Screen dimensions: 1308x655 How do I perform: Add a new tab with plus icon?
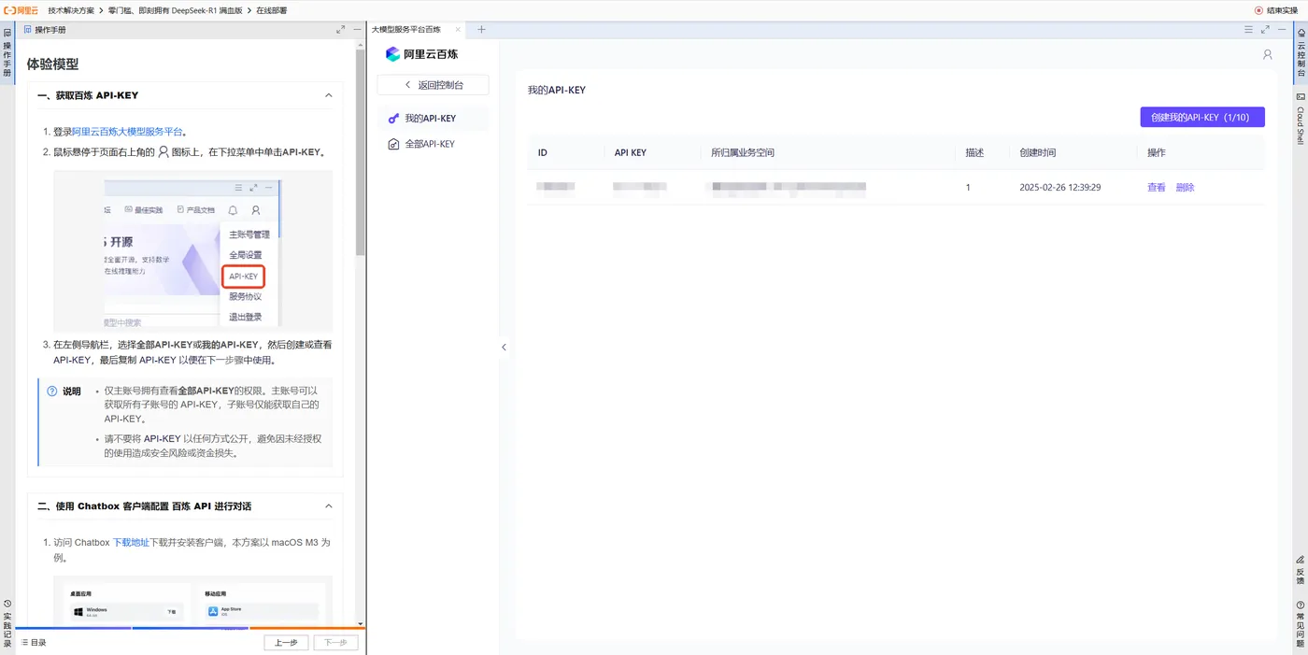point(481,30)
